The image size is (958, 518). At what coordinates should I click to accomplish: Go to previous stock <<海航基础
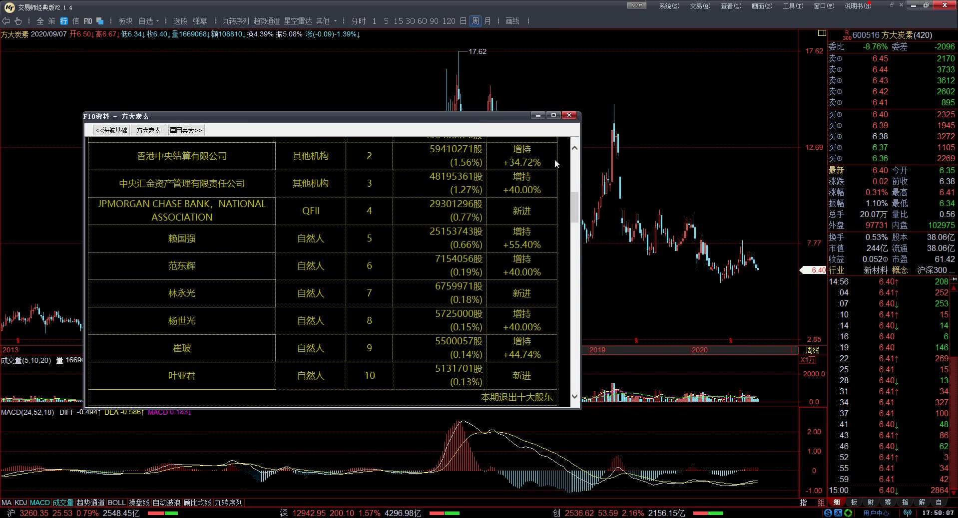111,130
